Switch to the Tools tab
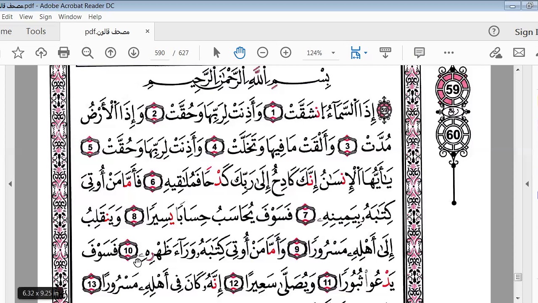538x303 pixels. tap(36, 32)
